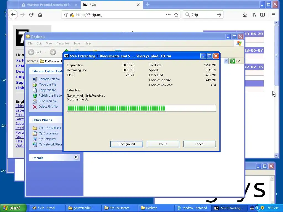Click the green extraction progress bar
The width and height of the screenshot is (283, 212).
pos(141,108)
